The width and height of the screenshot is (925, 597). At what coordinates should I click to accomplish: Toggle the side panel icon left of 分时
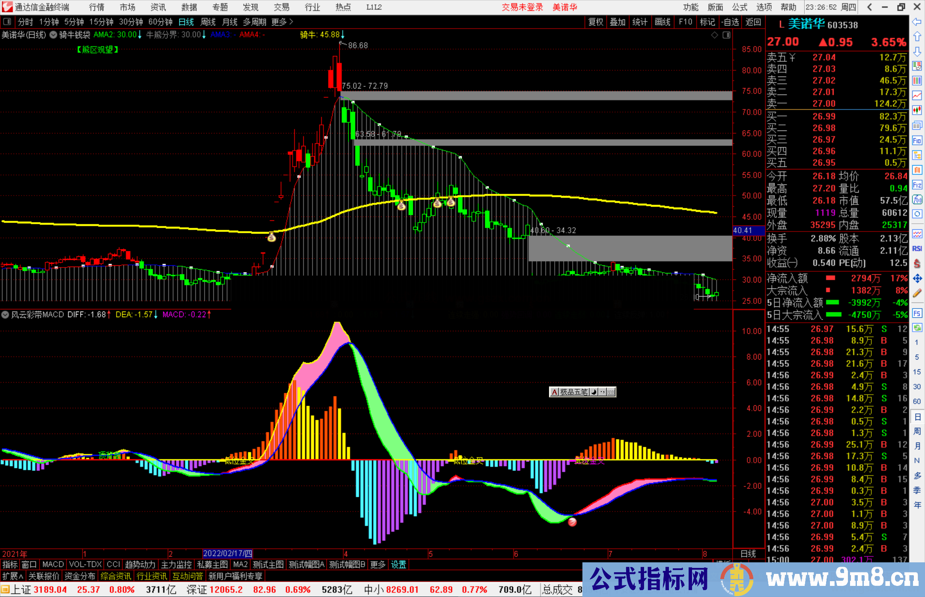[7, 22]
